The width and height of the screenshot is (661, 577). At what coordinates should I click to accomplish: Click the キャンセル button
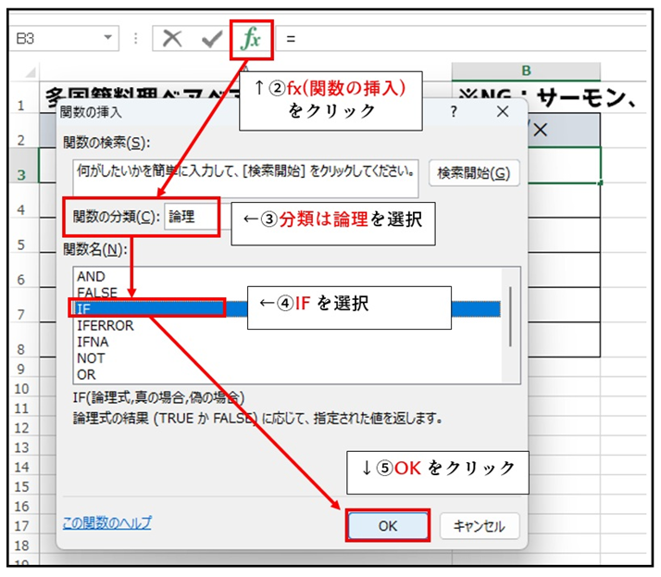479,525
